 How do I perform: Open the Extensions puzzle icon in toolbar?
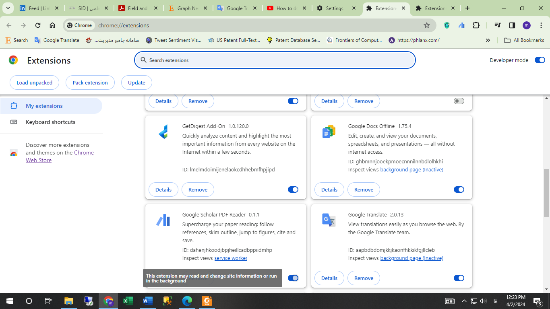coord(476,25)
